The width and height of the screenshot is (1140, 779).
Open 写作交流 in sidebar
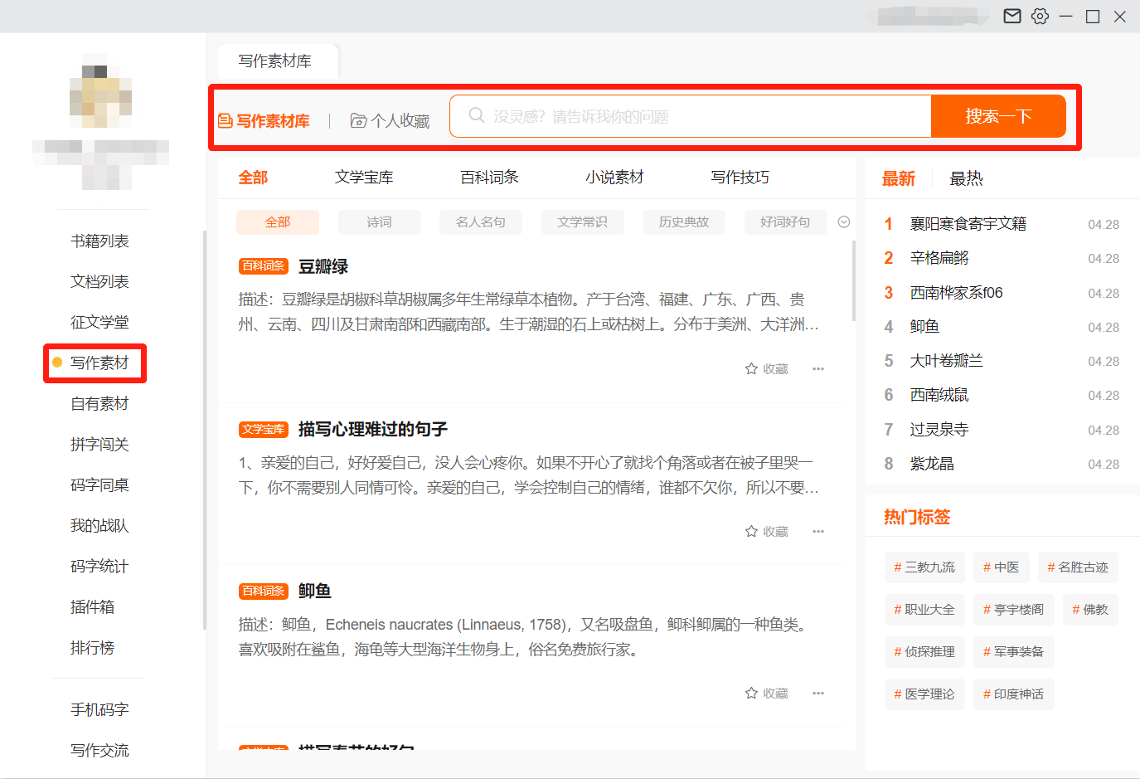[x=99, y=751]
